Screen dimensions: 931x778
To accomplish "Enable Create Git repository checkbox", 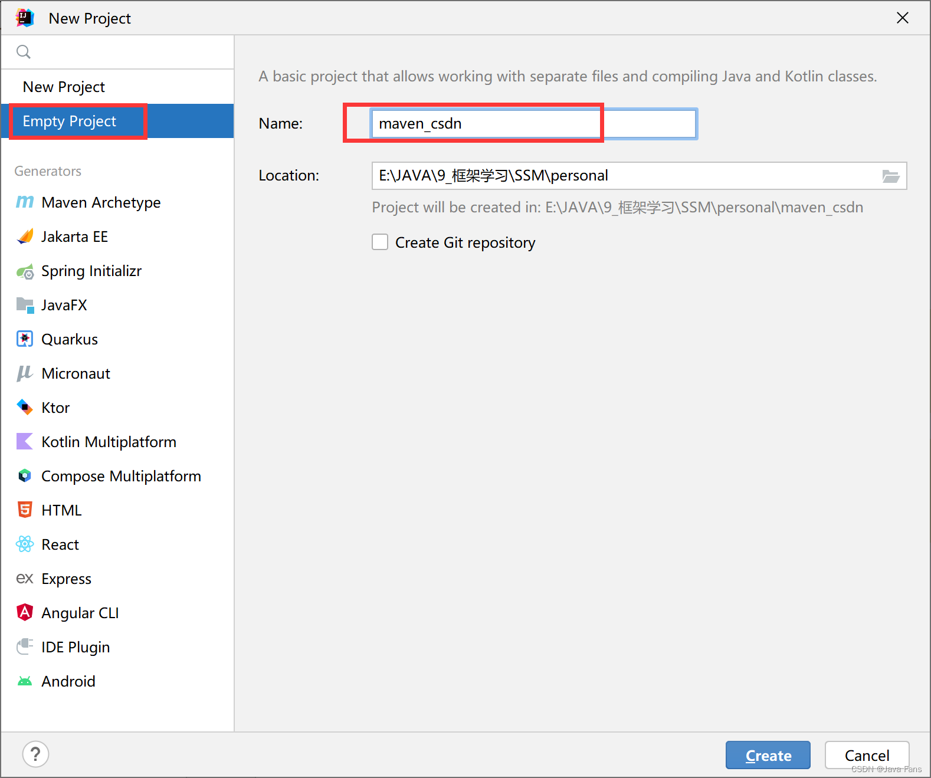I will [380, 242].
